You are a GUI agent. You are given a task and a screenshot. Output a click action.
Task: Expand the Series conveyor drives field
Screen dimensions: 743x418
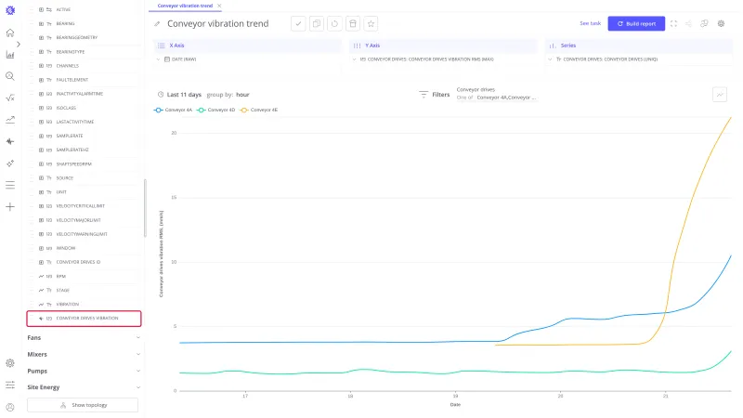tap(550, 59)
